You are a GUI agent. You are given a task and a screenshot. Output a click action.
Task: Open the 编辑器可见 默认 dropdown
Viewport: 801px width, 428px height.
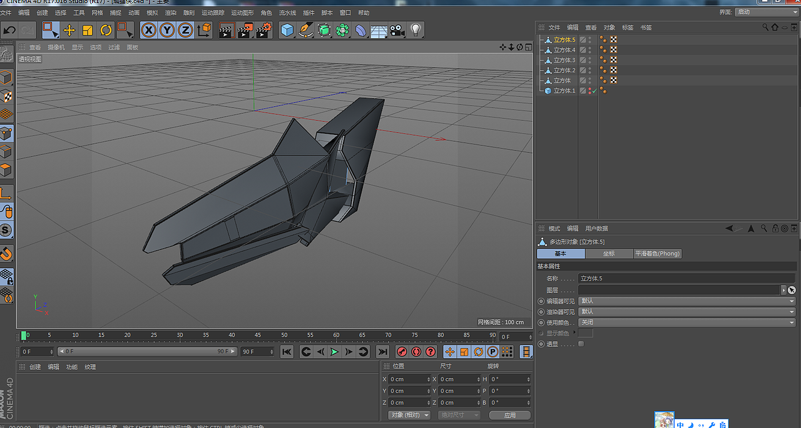point(688,301)
